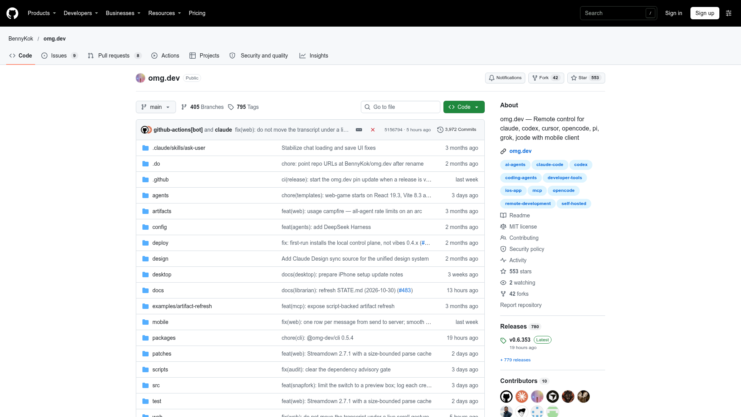Expand the main branch dropdown
Viewport: 741px width, 417px height.
pyautogui.click(x=156, y=107)
